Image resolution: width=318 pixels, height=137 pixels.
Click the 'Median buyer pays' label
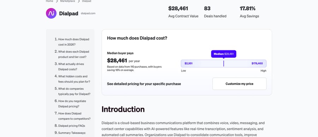tap(120, 53)
